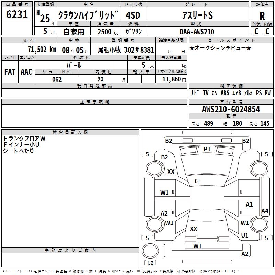
Task: Select the overall grade R cell
Action: 262,15
